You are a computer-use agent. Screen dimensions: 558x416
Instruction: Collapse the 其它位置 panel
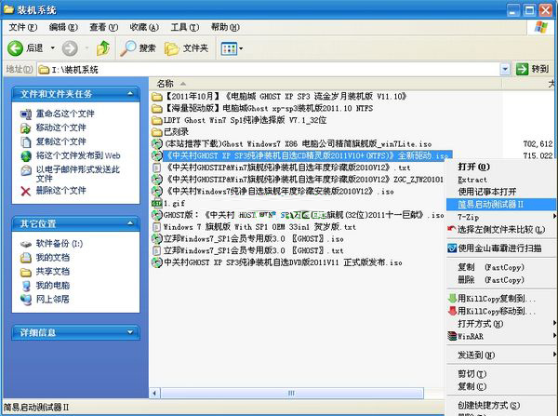tap(130, 223)
